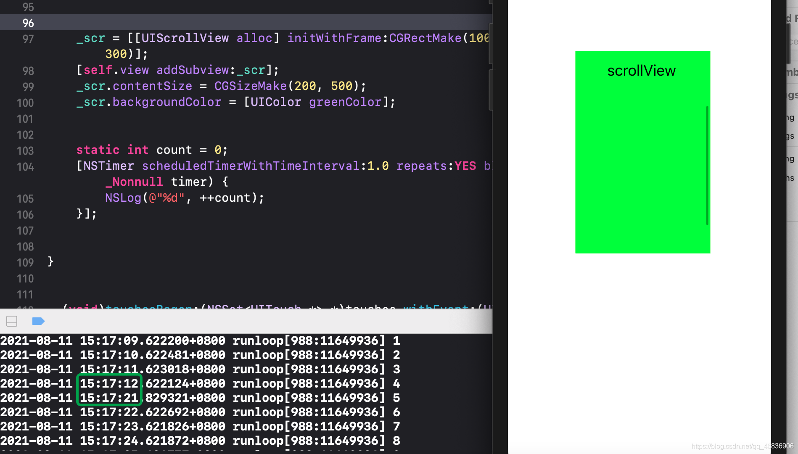The height and width of the screenshot is (454, 798).
Task: Click the NSLog call on line 105
Action: tap(123, 198)
